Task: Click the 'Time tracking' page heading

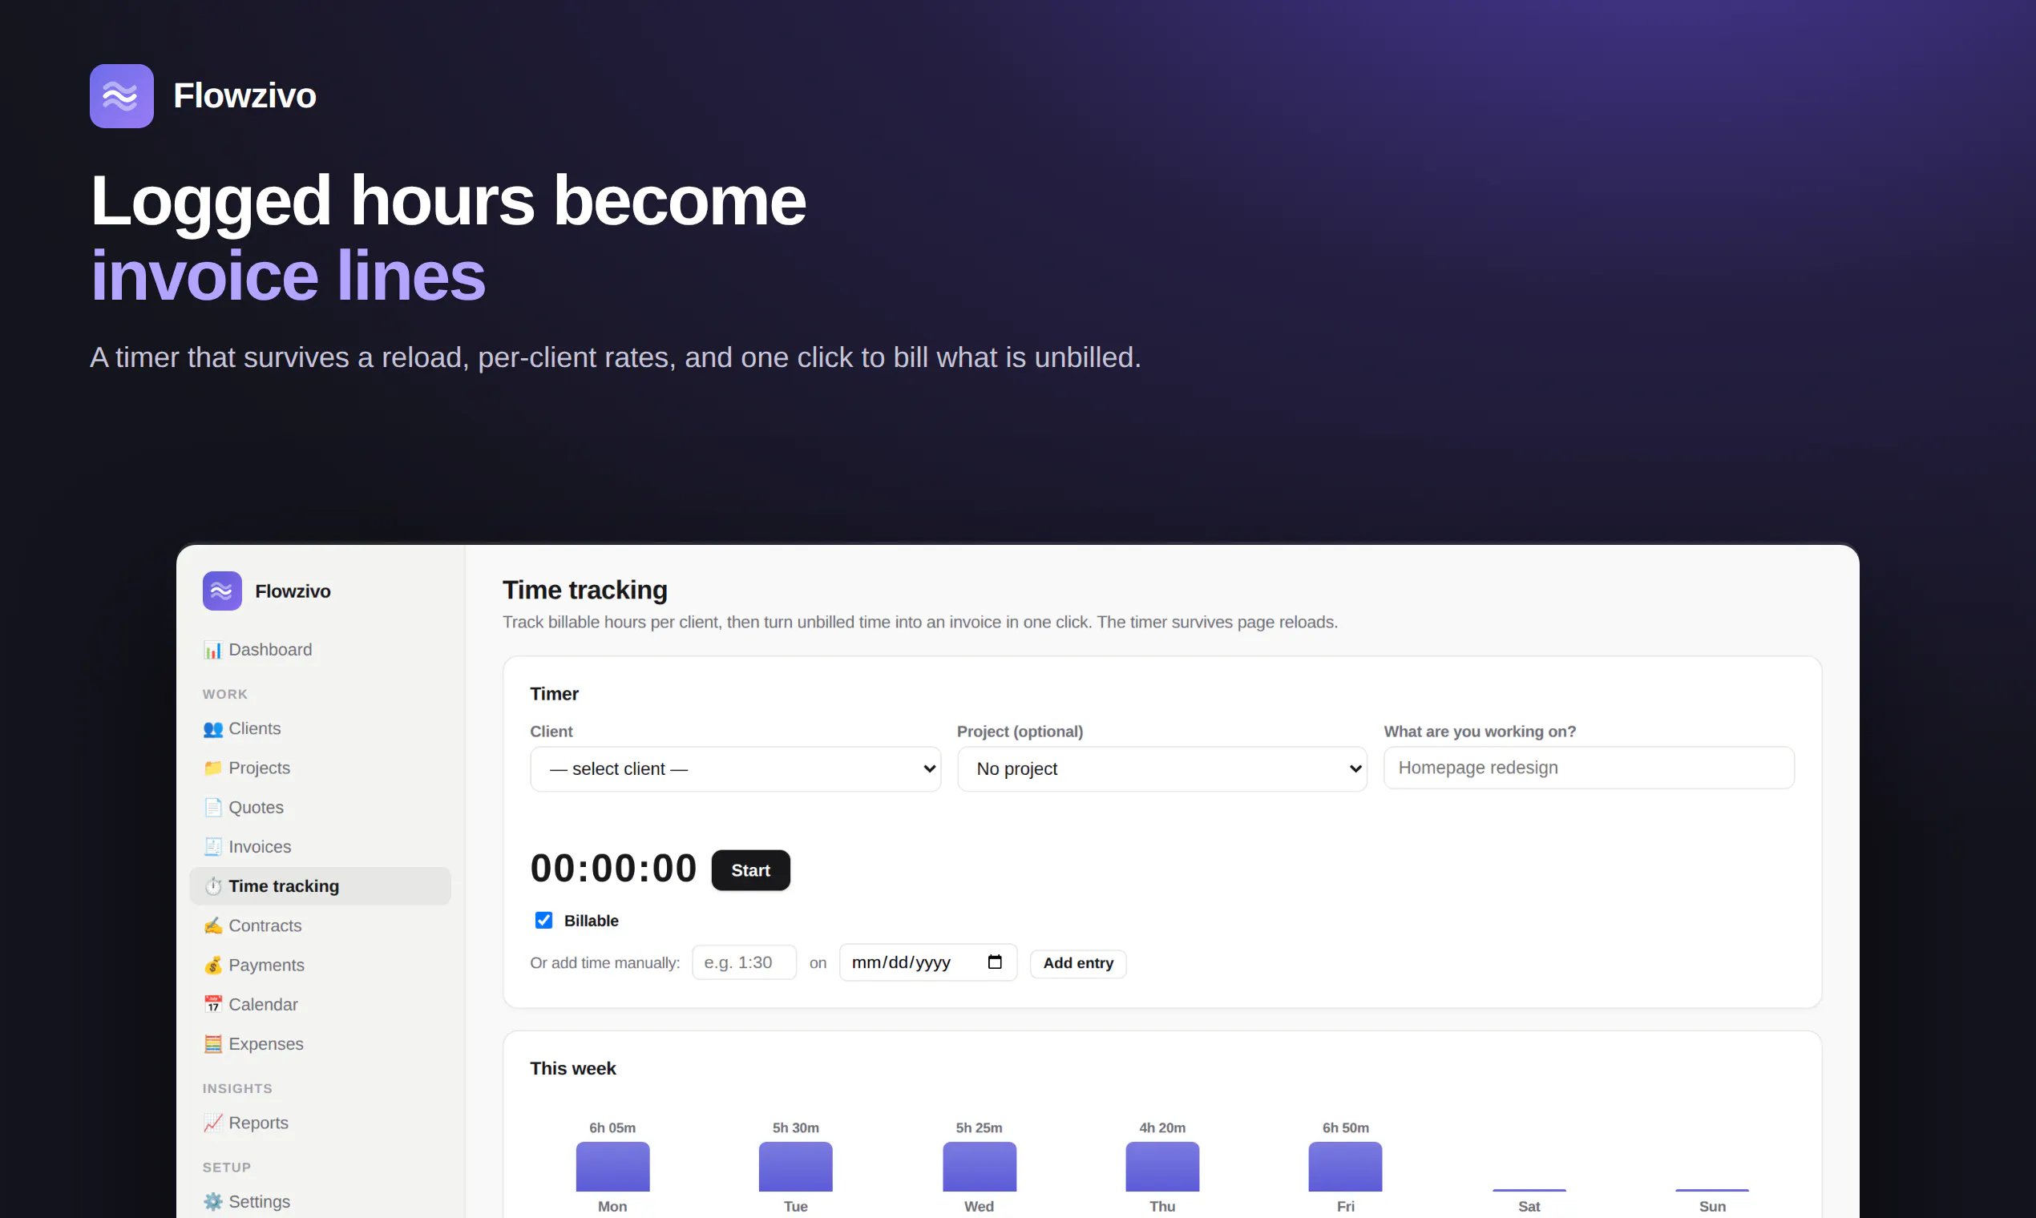Action: [x=585, y=590]
